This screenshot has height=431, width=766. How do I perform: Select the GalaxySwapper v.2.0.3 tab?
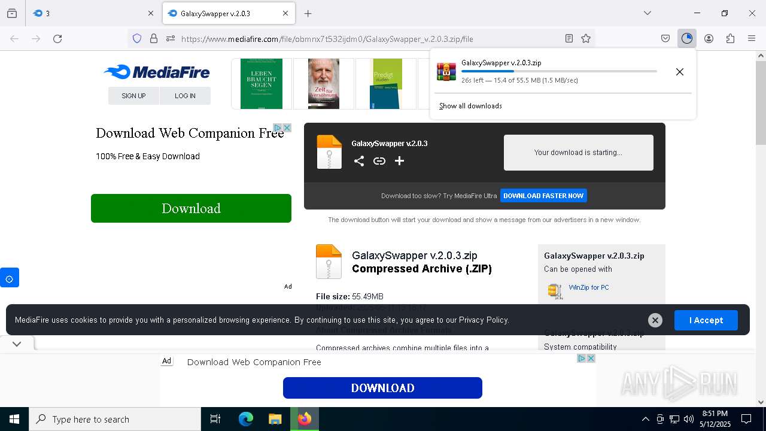229,13
